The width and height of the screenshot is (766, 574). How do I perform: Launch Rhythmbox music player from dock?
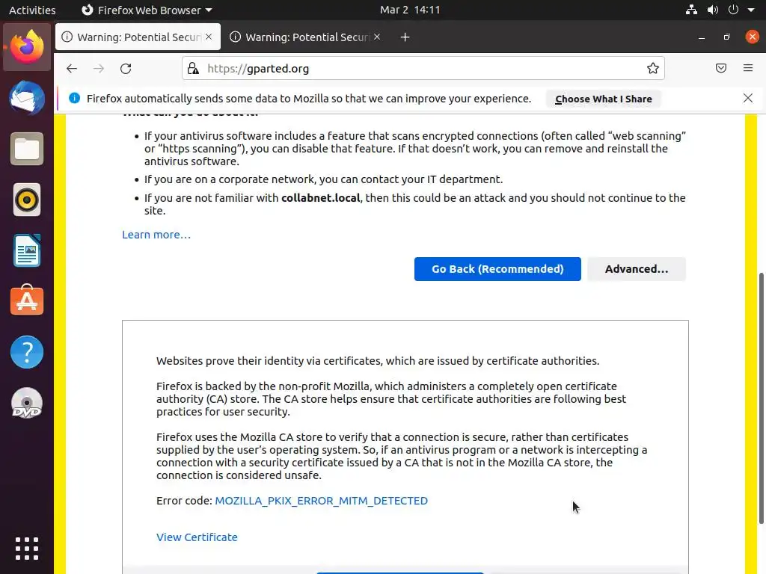(27, 200)
